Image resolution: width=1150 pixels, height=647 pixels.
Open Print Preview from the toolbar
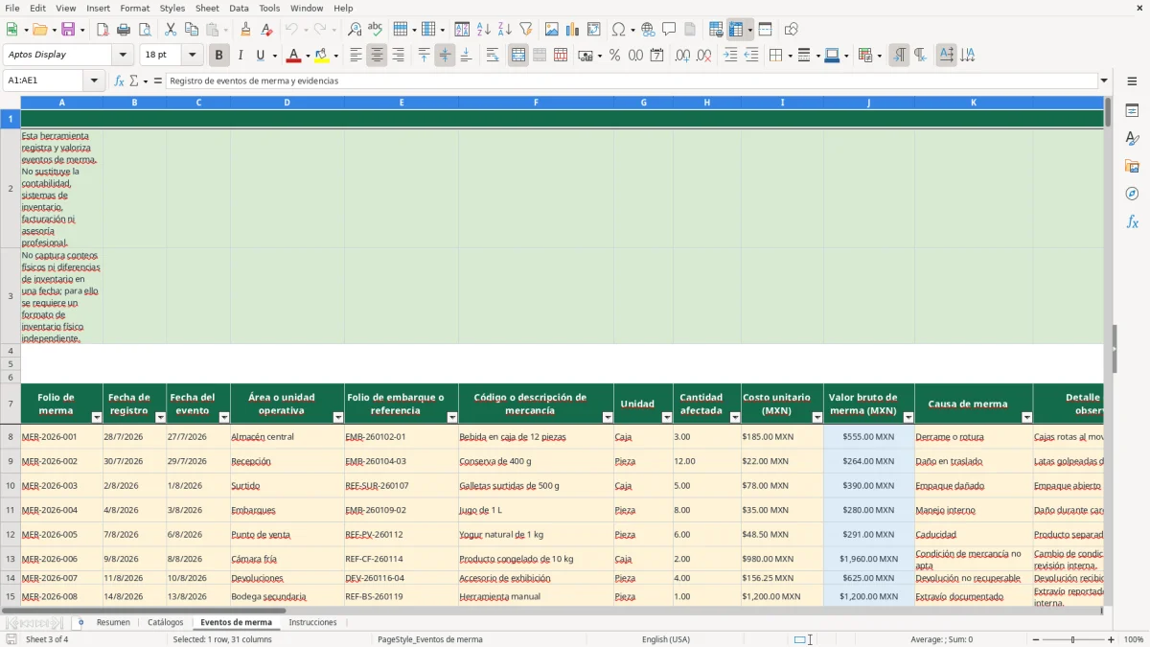145,30
